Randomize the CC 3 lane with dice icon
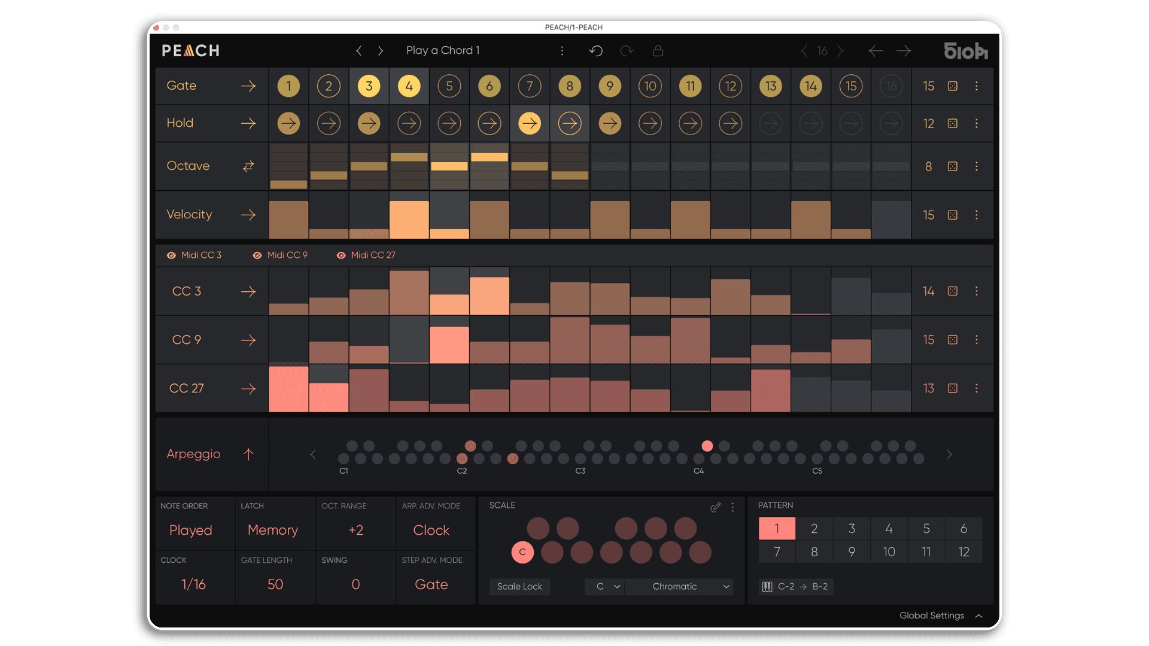The width and height of the screenshot is (1149, 646). pos(953,291)
